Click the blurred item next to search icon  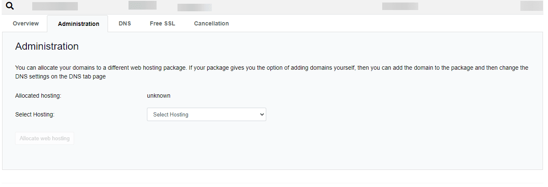click(x=55, y=6)
